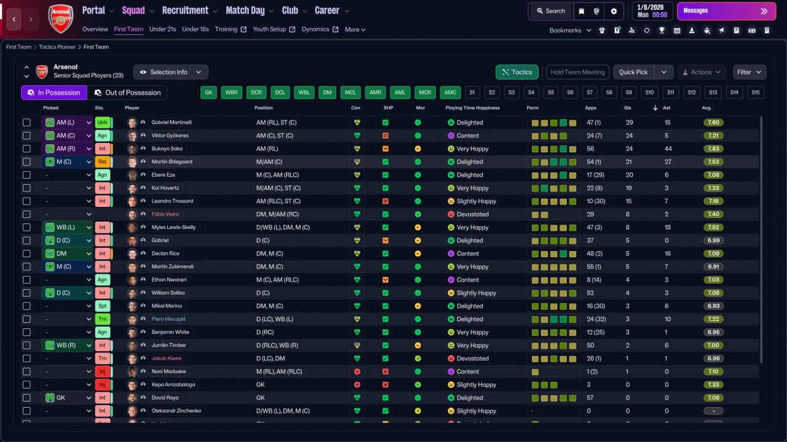The width and height of the screenshot is (787, 442).
Task: Switch to the Out of Possession view
Action: [x=128, y=93]
